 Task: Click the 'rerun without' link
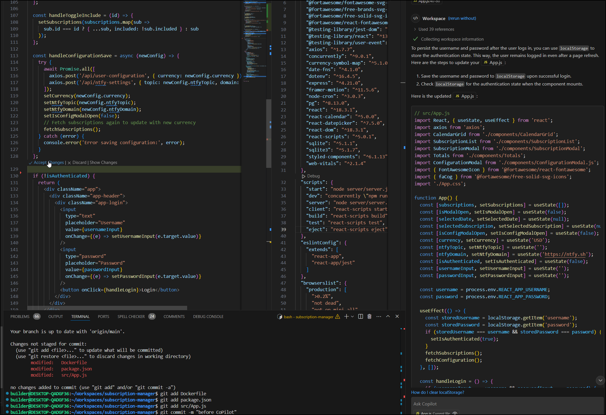tap(462, 18)
